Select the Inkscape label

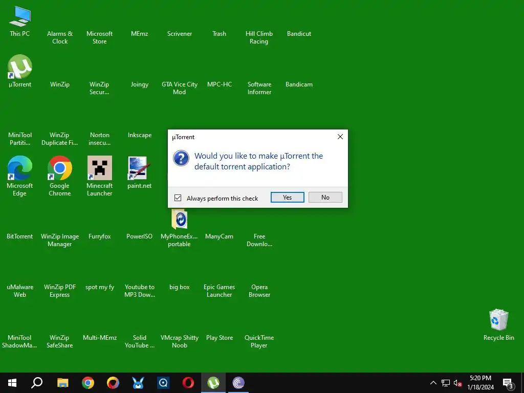coord(139,135)
